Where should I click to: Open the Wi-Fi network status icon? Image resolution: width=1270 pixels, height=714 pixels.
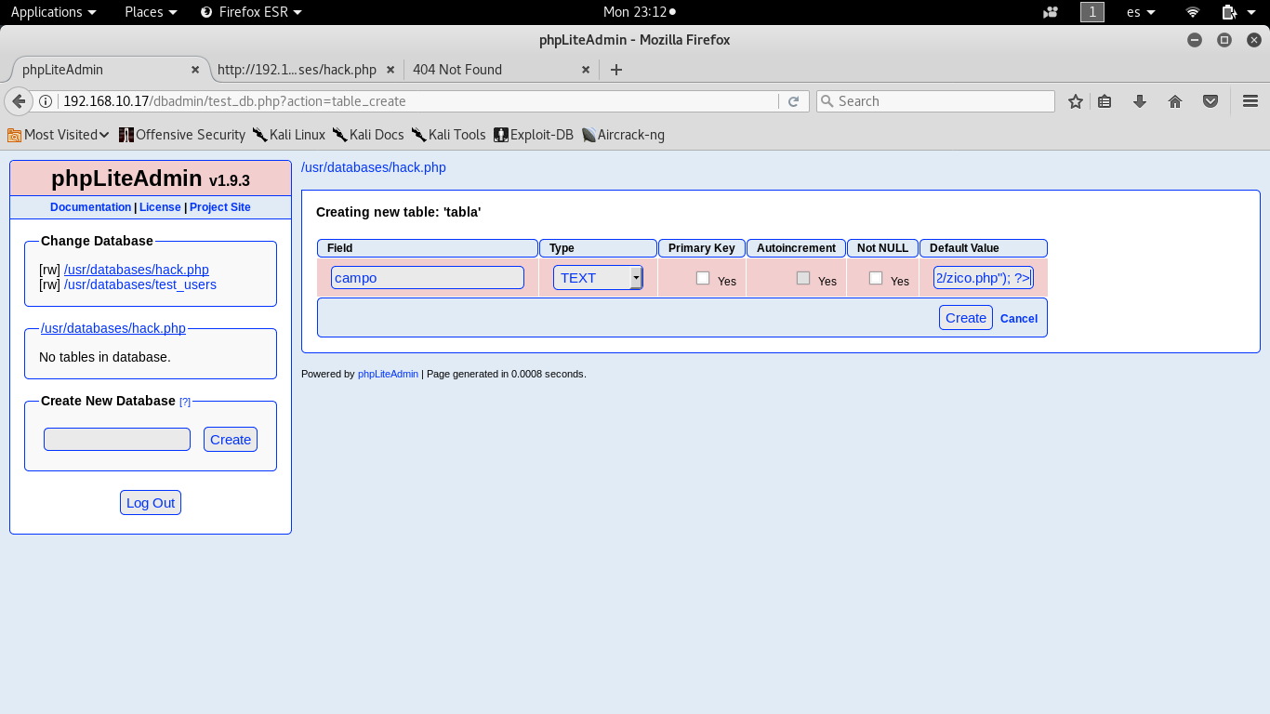pyautogui.click(x=1193, y=12)
